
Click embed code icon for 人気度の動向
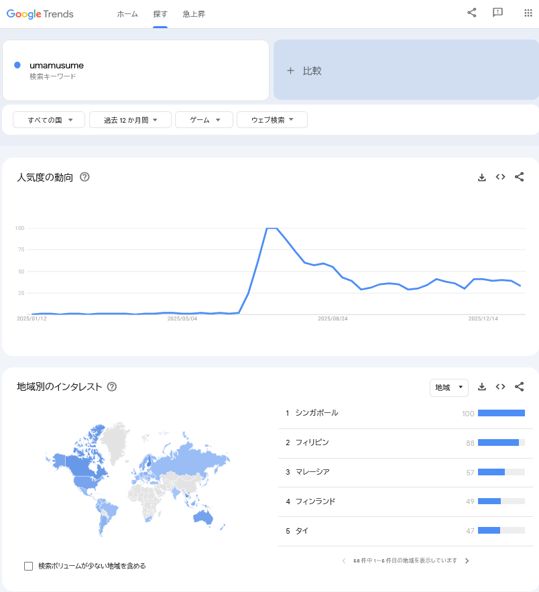coord(500,177)
